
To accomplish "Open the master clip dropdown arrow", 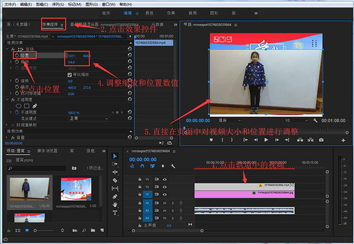I will (x=53, y=37).
